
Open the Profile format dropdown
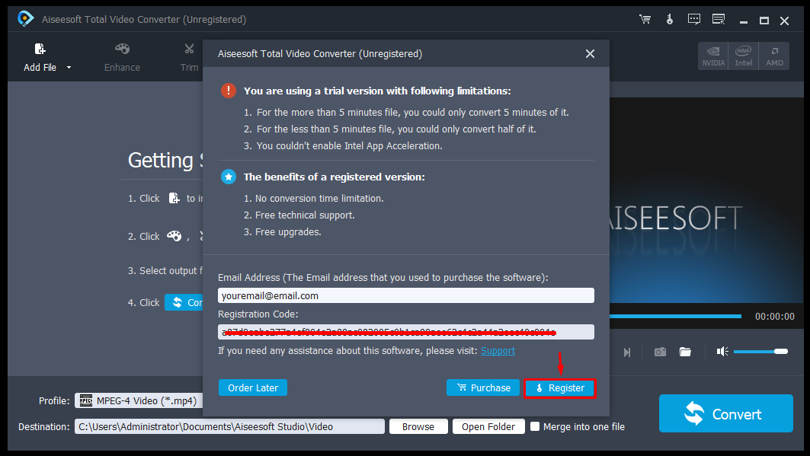[x=137, y=400]
